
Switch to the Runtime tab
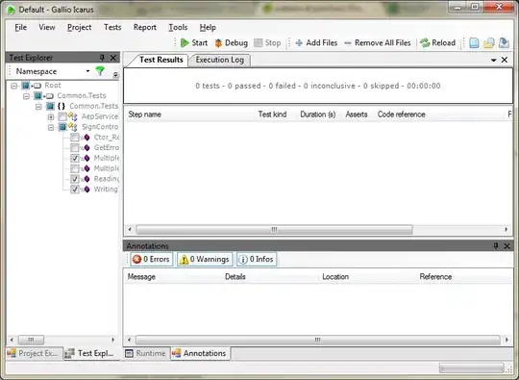click(146, 353)
